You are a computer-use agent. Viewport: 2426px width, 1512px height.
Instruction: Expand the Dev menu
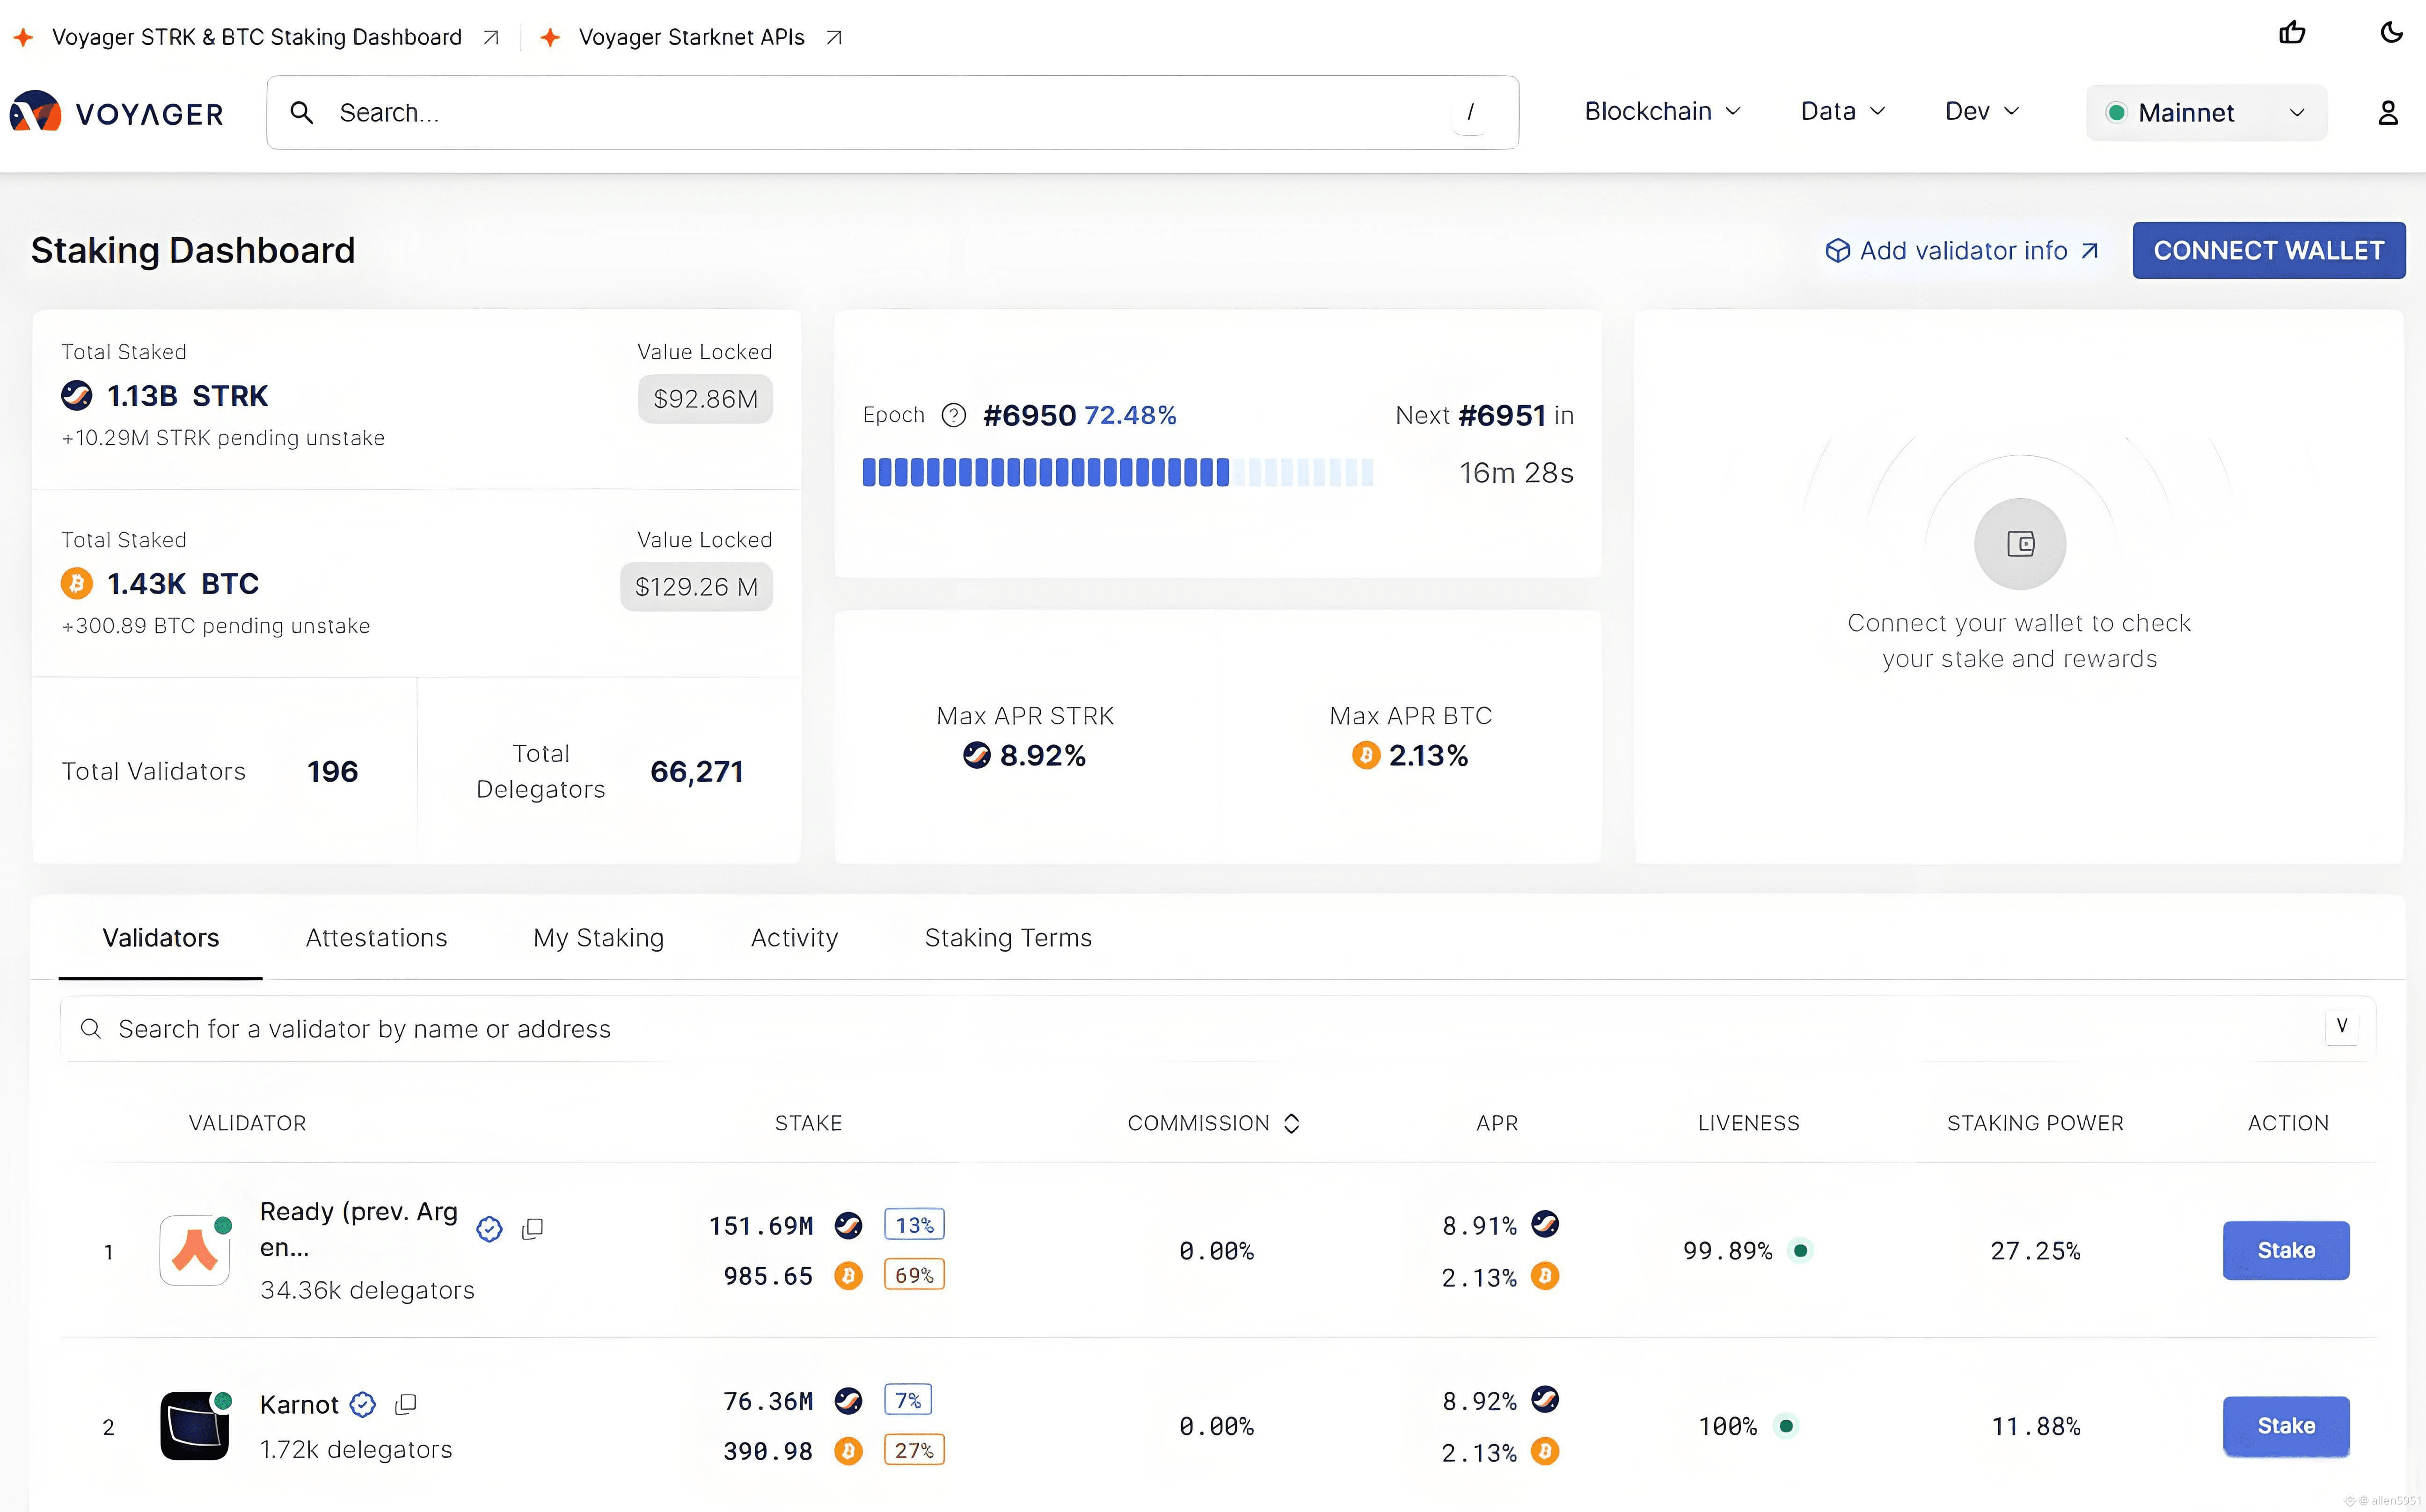[1981, 112]
